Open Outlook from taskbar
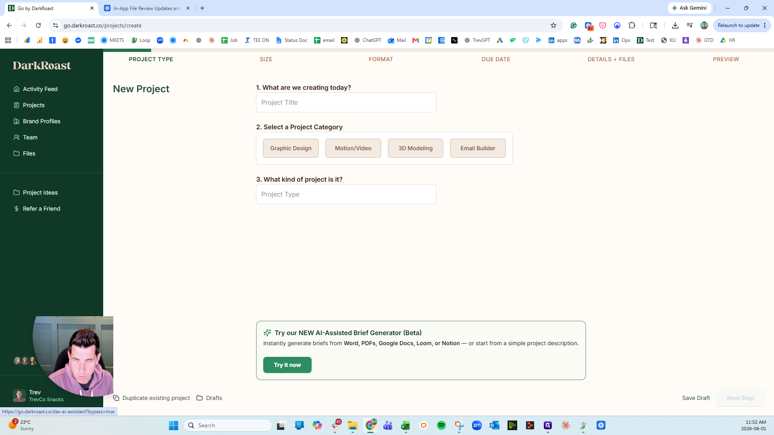 click(x=494, y=425)
